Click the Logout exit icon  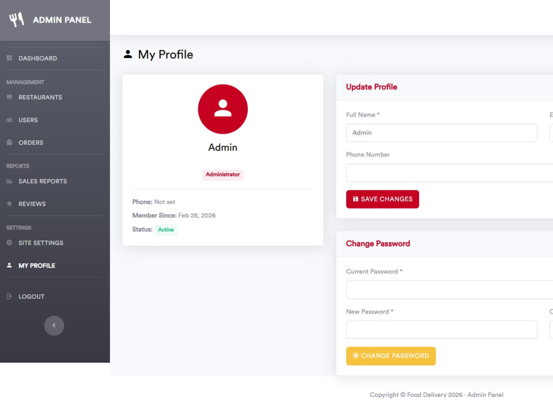pyautogui.click(x=9, y=296)
